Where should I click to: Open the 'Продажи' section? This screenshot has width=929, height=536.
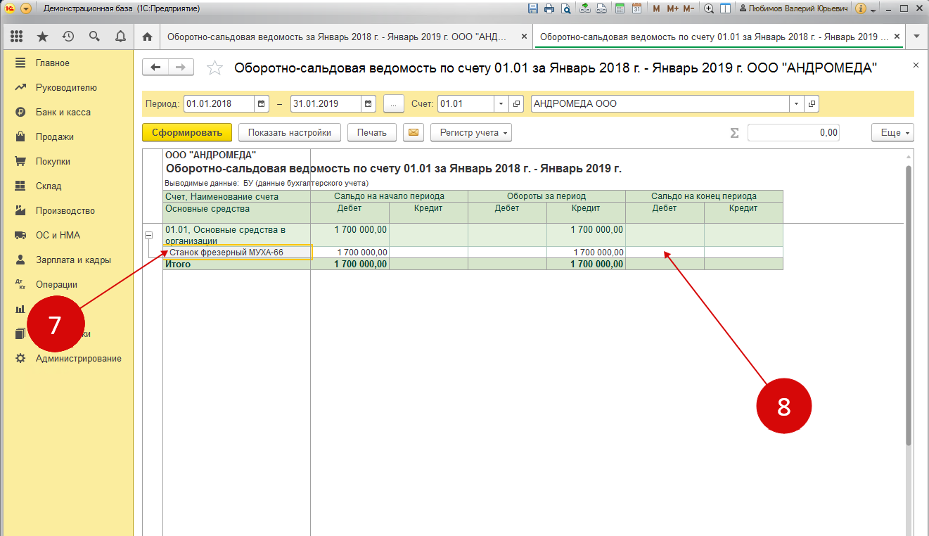point(55,136)
